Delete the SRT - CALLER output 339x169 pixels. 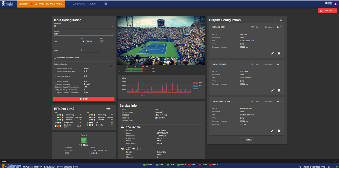pos(279,53)
